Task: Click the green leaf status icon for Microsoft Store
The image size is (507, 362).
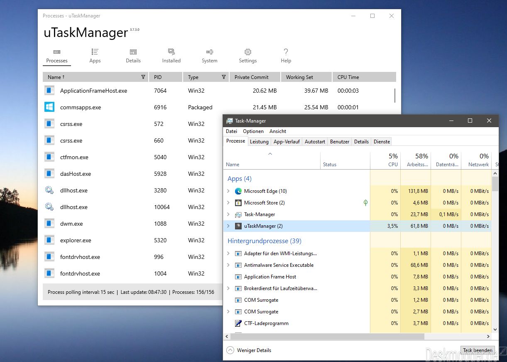Action: coord(365,203)
